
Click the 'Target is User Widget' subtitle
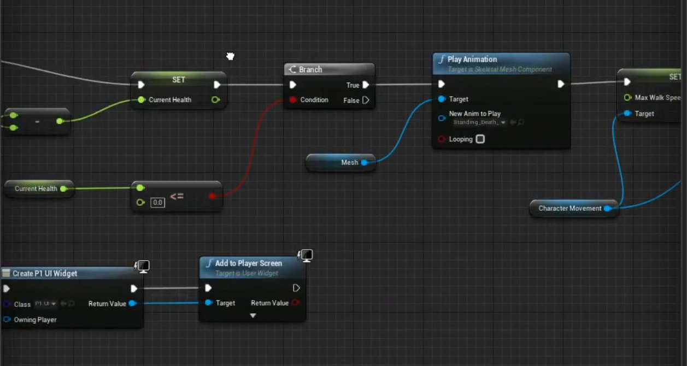[x=246, y=273]
